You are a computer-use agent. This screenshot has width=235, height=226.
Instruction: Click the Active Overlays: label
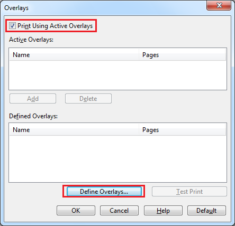pos(31,40)
